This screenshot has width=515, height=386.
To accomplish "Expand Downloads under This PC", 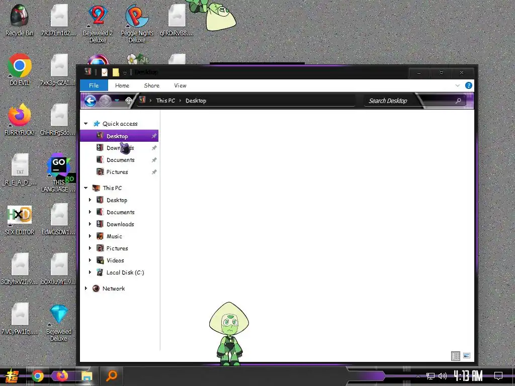I will 90,224.
